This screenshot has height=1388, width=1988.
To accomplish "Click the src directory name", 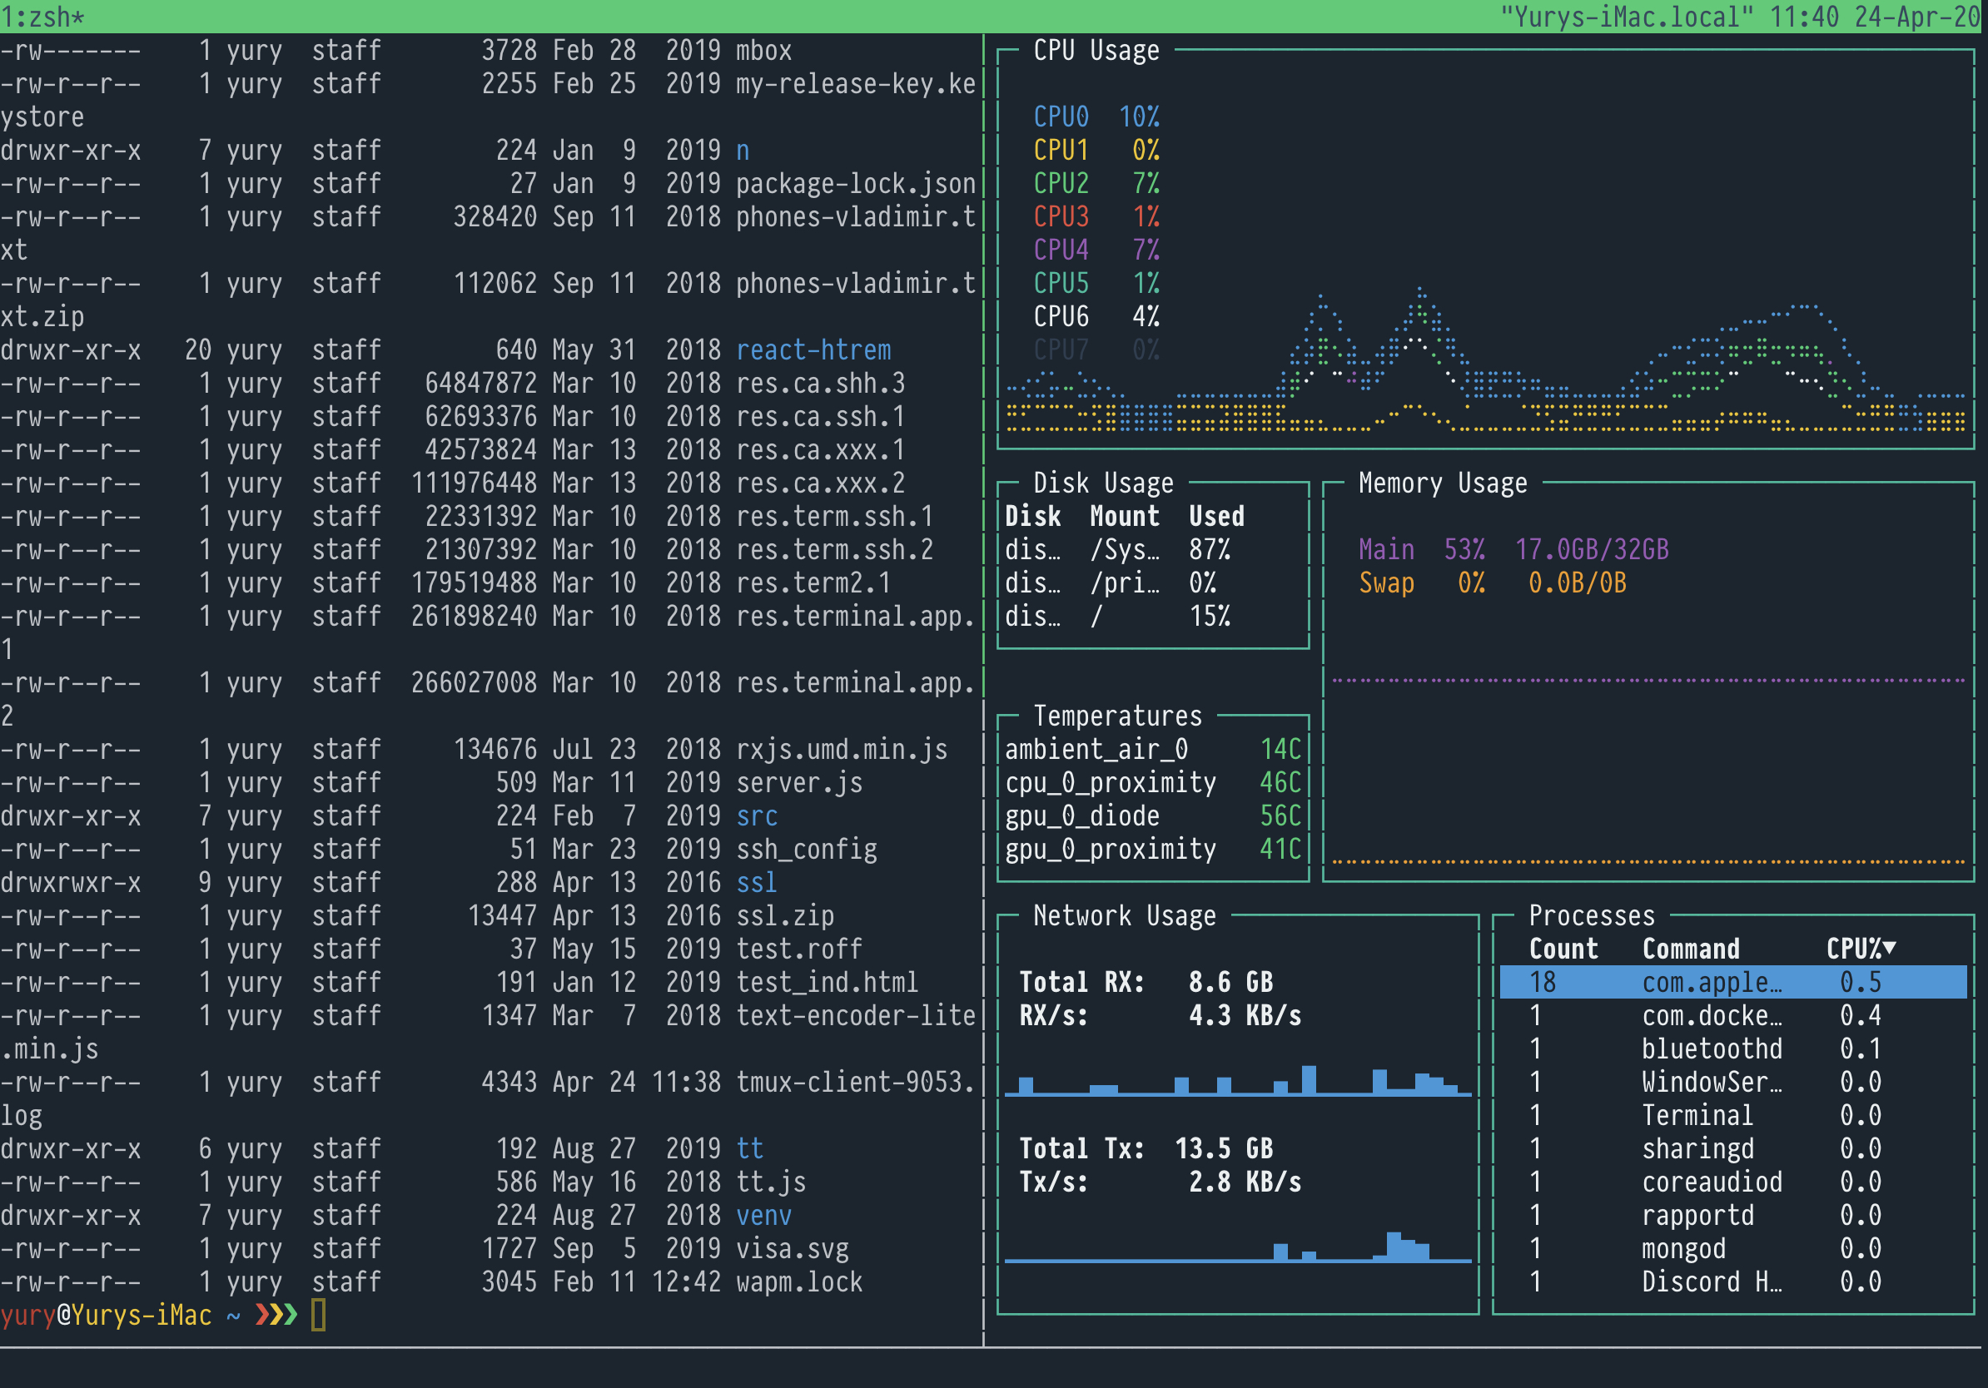I will coord(757,816).
